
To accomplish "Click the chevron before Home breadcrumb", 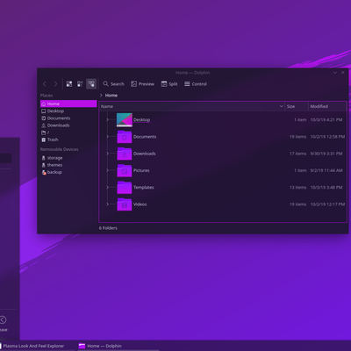I will click(101, 96).
